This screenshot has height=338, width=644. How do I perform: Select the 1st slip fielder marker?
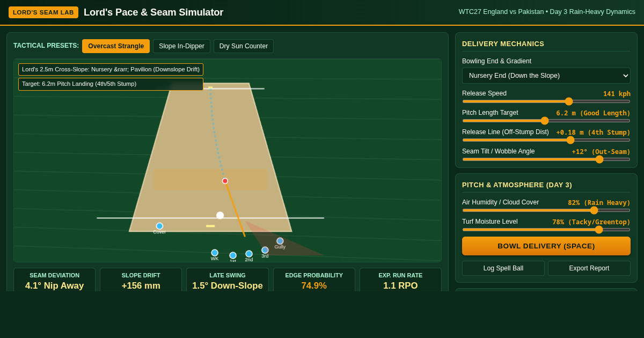[x=233, y=255]
